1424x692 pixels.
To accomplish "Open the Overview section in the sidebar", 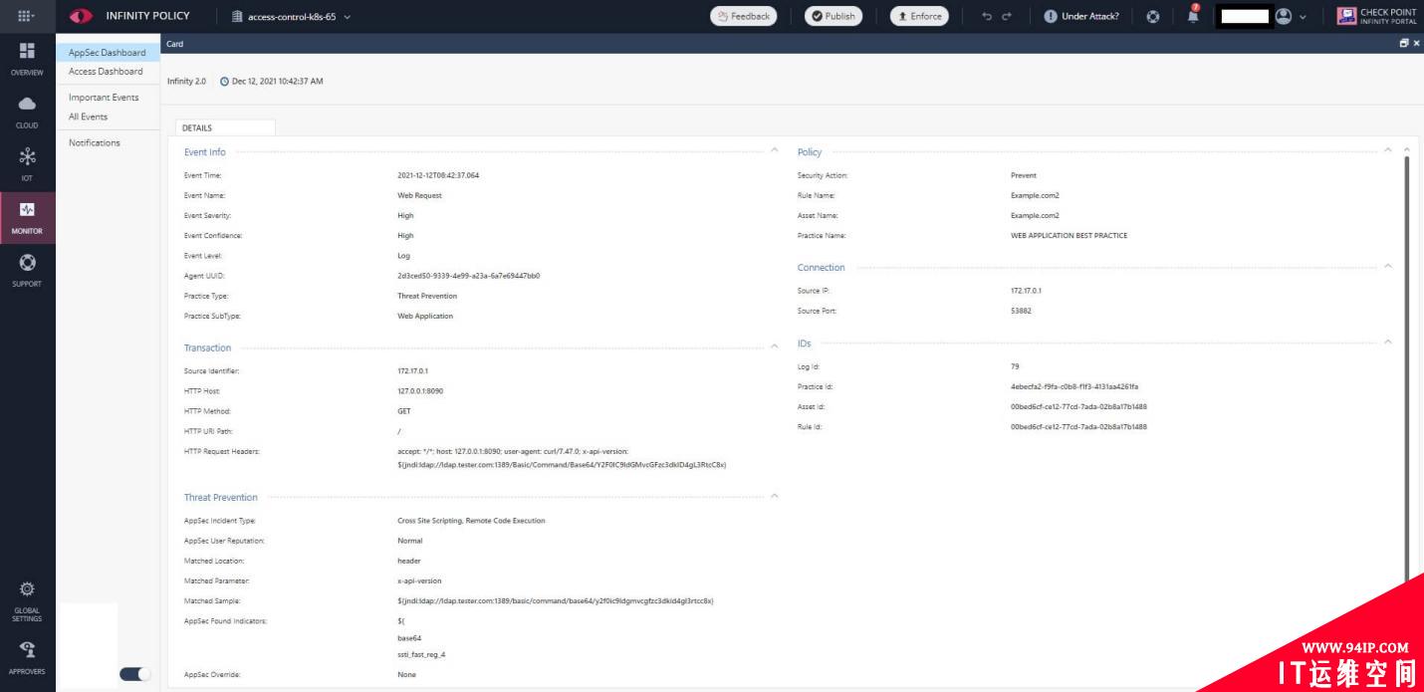I will click(x=27, y=59).
